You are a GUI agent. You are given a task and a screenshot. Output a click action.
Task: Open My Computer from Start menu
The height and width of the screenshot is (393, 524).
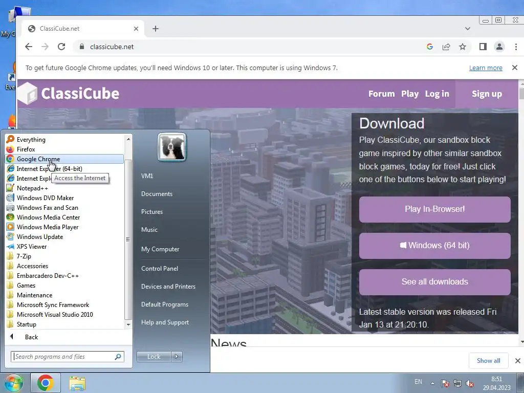click(x=160, y=249)
